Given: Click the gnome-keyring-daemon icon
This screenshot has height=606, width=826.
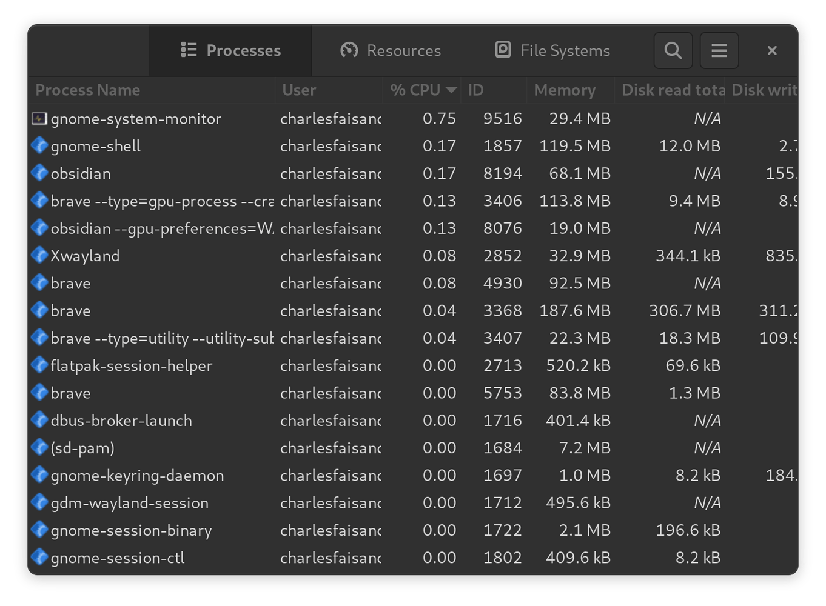Looking at the screenshot, I should coord(39,474).
